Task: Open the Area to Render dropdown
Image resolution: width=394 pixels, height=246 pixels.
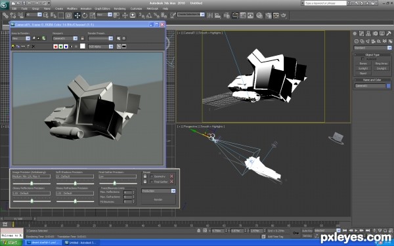Action: pyautogui.click(x=21, y=39)
